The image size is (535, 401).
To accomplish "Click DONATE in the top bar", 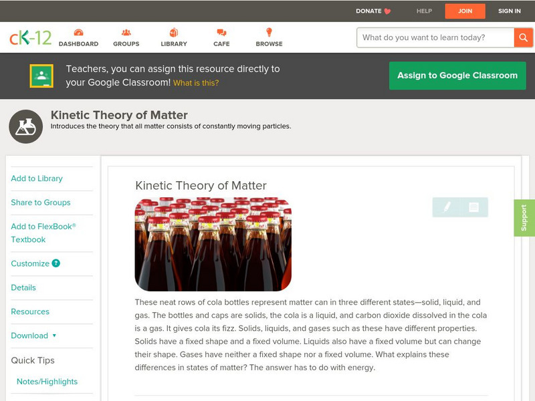I will (x=368, y=11).
